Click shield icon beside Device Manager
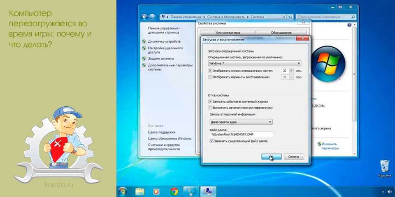 tap(144, 41)
